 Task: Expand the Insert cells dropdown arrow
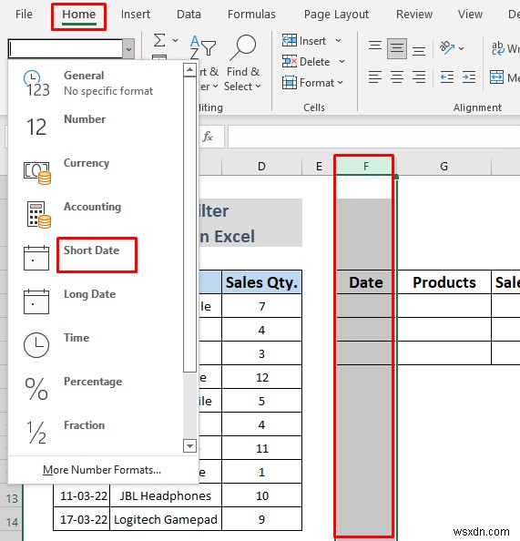(339, 41)
